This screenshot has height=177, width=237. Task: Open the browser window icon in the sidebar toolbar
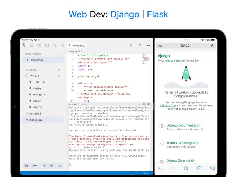[47, 45]
